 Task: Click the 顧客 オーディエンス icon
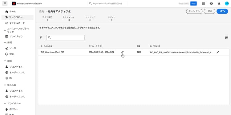pos(7,73)
